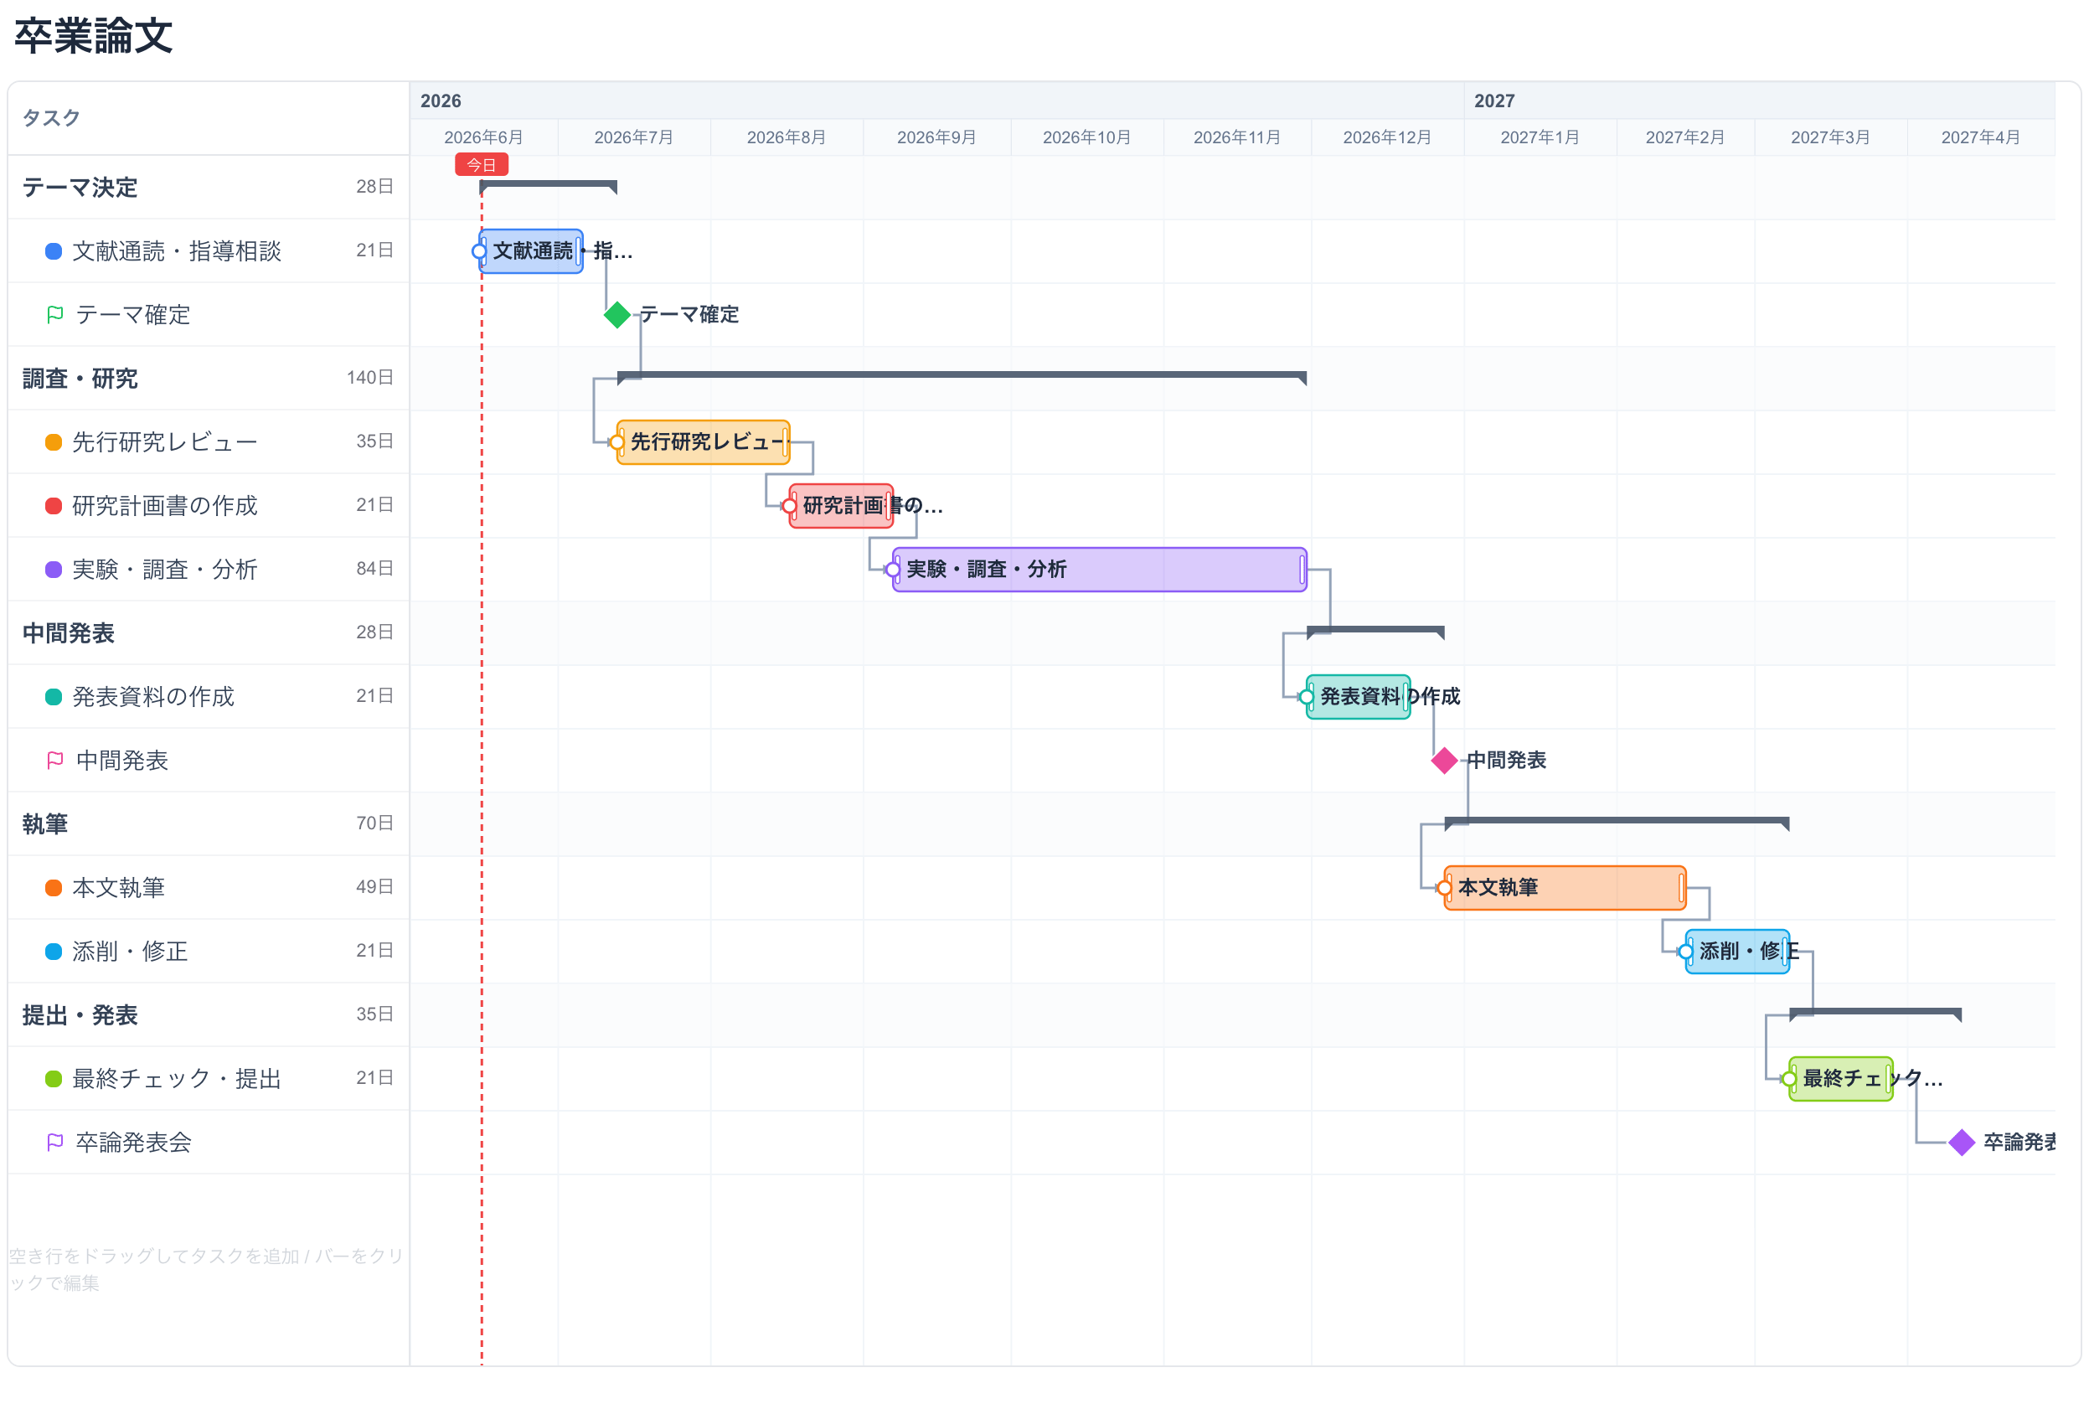Open the 先行研究レビュー task bar

tap(703, 442)
